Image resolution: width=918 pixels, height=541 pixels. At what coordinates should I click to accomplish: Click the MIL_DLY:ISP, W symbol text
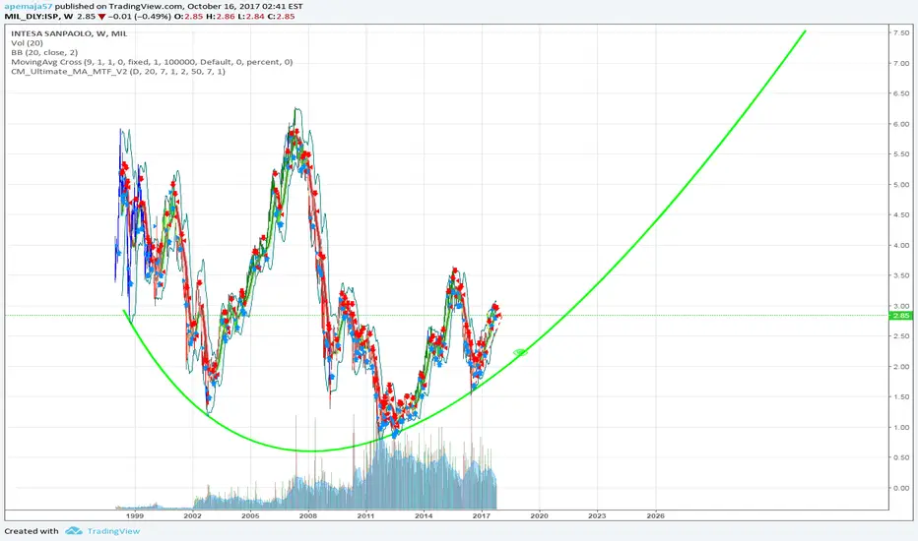point(38,17)
